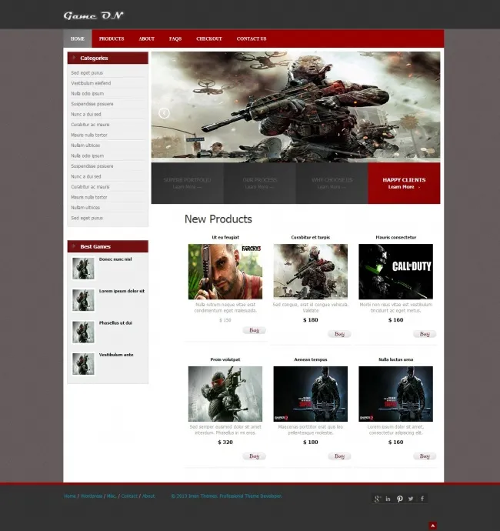Open the Call of Duty product image
This screenshot has width=500, height=531.
pos(395,272)
